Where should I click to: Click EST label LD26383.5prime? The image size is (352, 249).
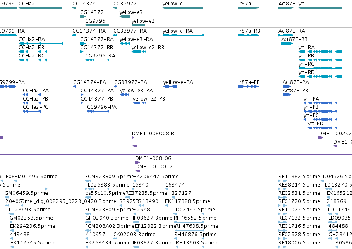[x=108, y=185]
